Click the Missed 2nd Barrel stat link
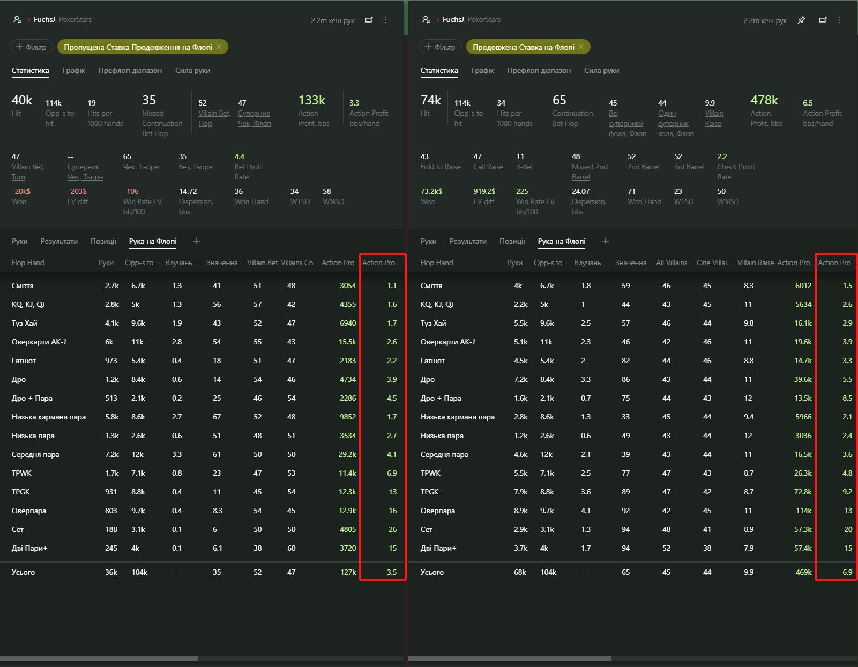This screenshot has height=667, width=858. tap(590, 172)
